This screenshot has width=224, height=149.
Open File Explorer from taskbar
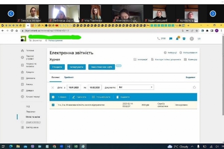pyautogui.click(x=18, y=147)
